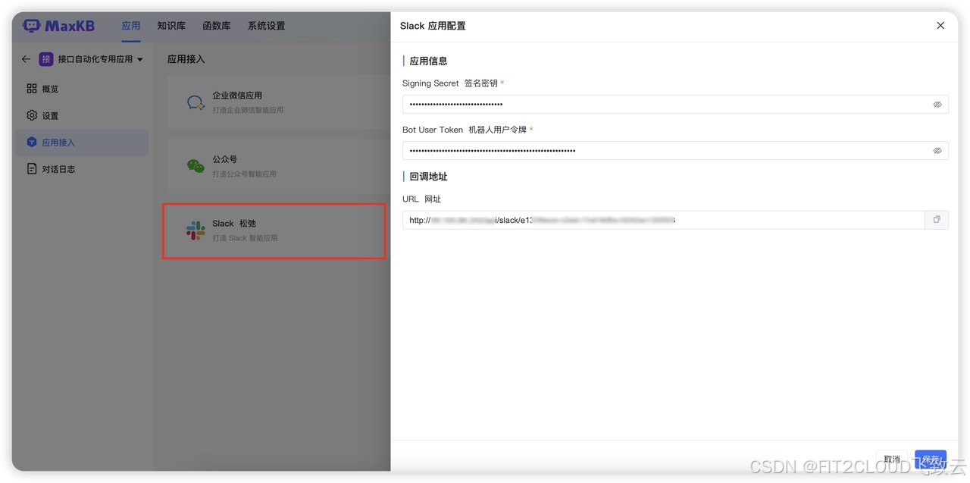The width and height of the screenshot is (970, 483).
Task: Click the 应用接入 cube icon
Action: 32,142
